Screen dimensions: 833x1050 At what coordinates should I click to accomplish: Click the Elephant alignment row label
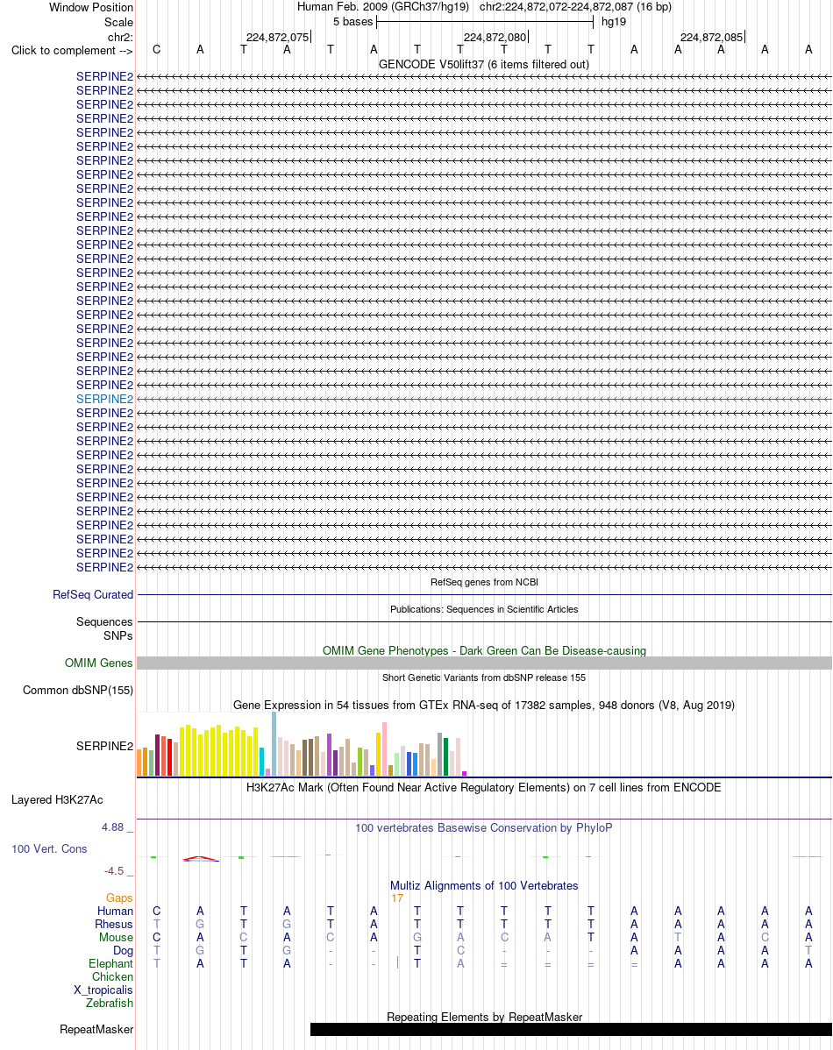tap(111, 963)
